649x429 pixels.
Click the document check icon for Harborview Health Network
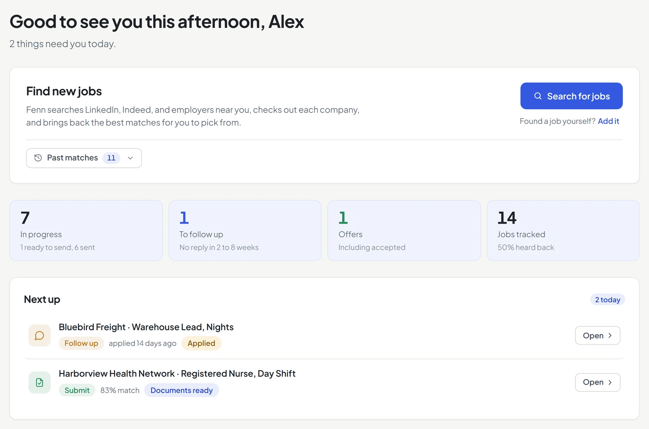tap(40, 382)
